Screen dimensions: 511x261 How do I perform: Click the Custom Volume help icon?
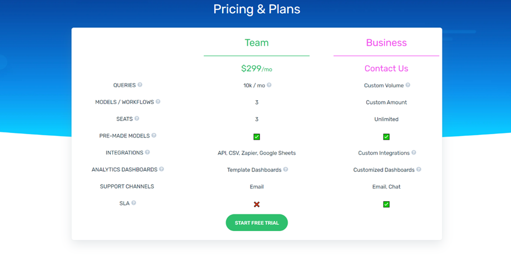(408, 85)
